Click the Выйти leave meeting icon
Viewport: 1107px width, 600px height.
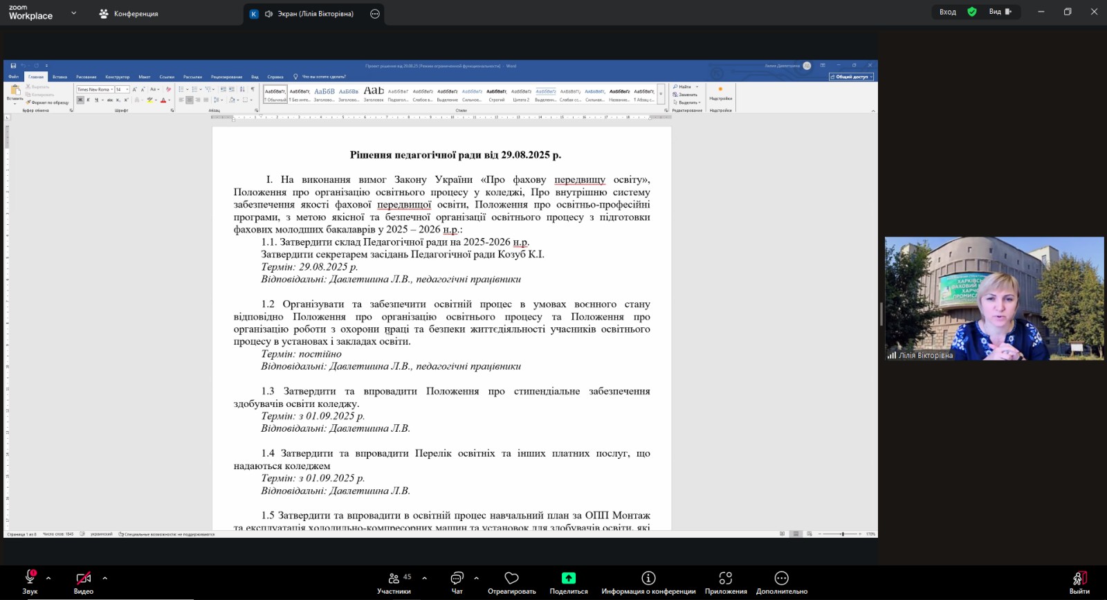(1080, 578)
